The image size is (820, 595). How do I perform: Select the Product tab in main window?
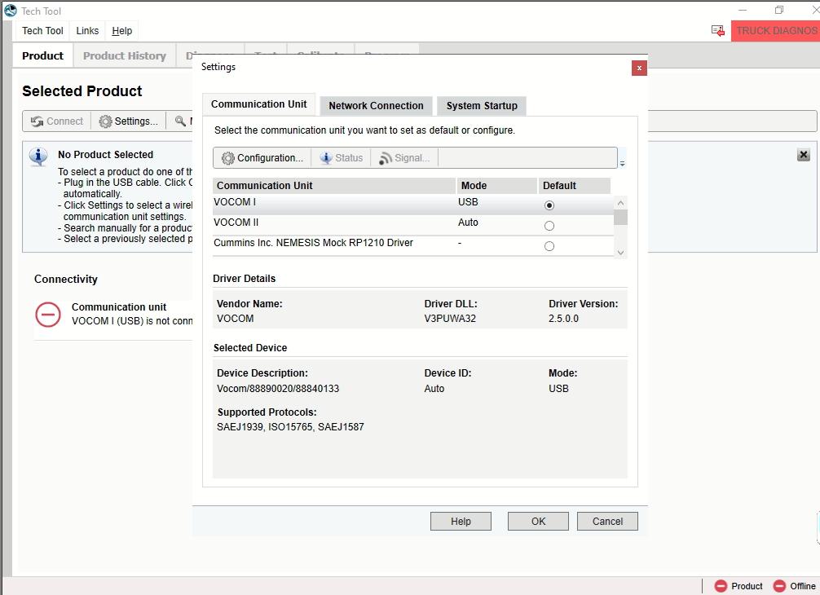(x=43, y=56)
